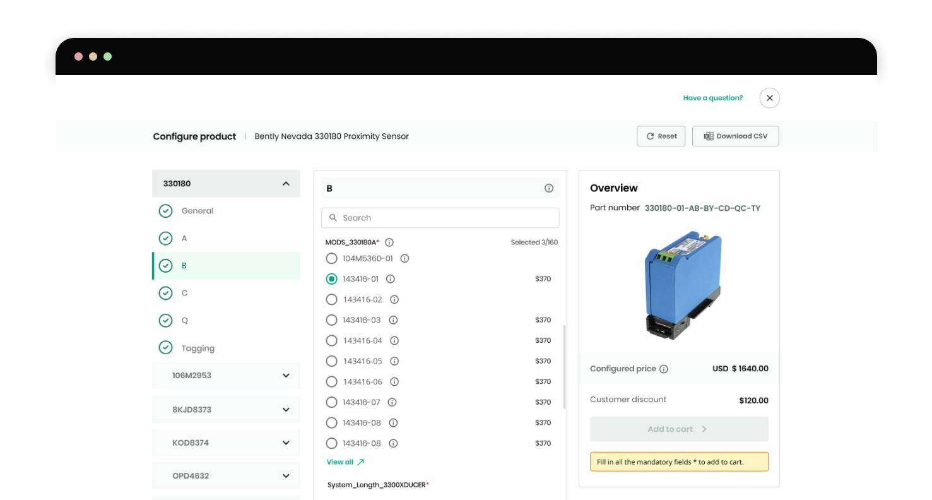The width and height of the screenshot is (932, 500).
Task: Open the Tagging step in sidebar
Action: (x=198, y=348)
